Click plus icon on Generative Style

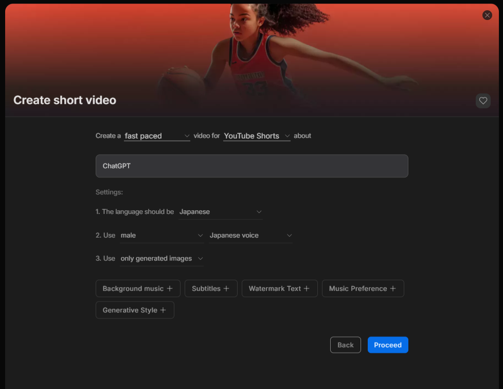coord(163,310)
